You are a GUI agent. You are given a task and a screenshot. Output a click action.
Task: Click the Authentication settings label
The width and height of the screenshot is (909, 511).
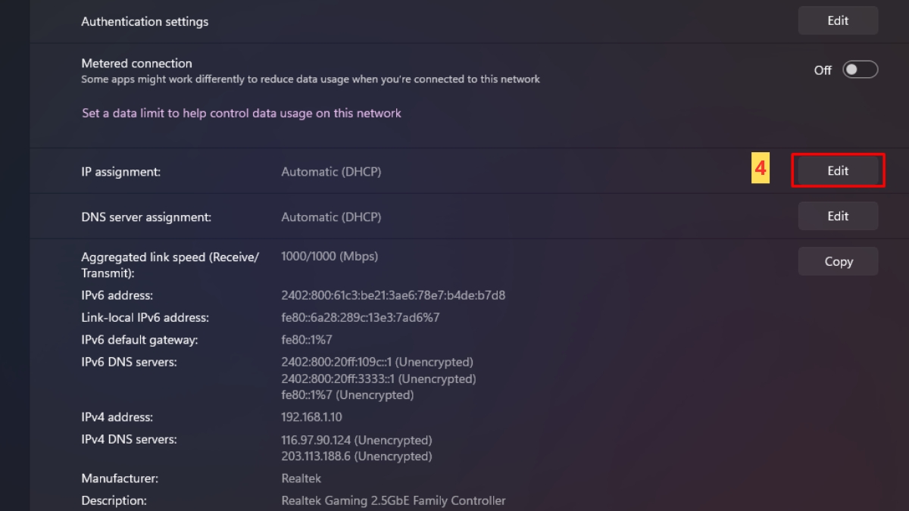coord(145,22)
